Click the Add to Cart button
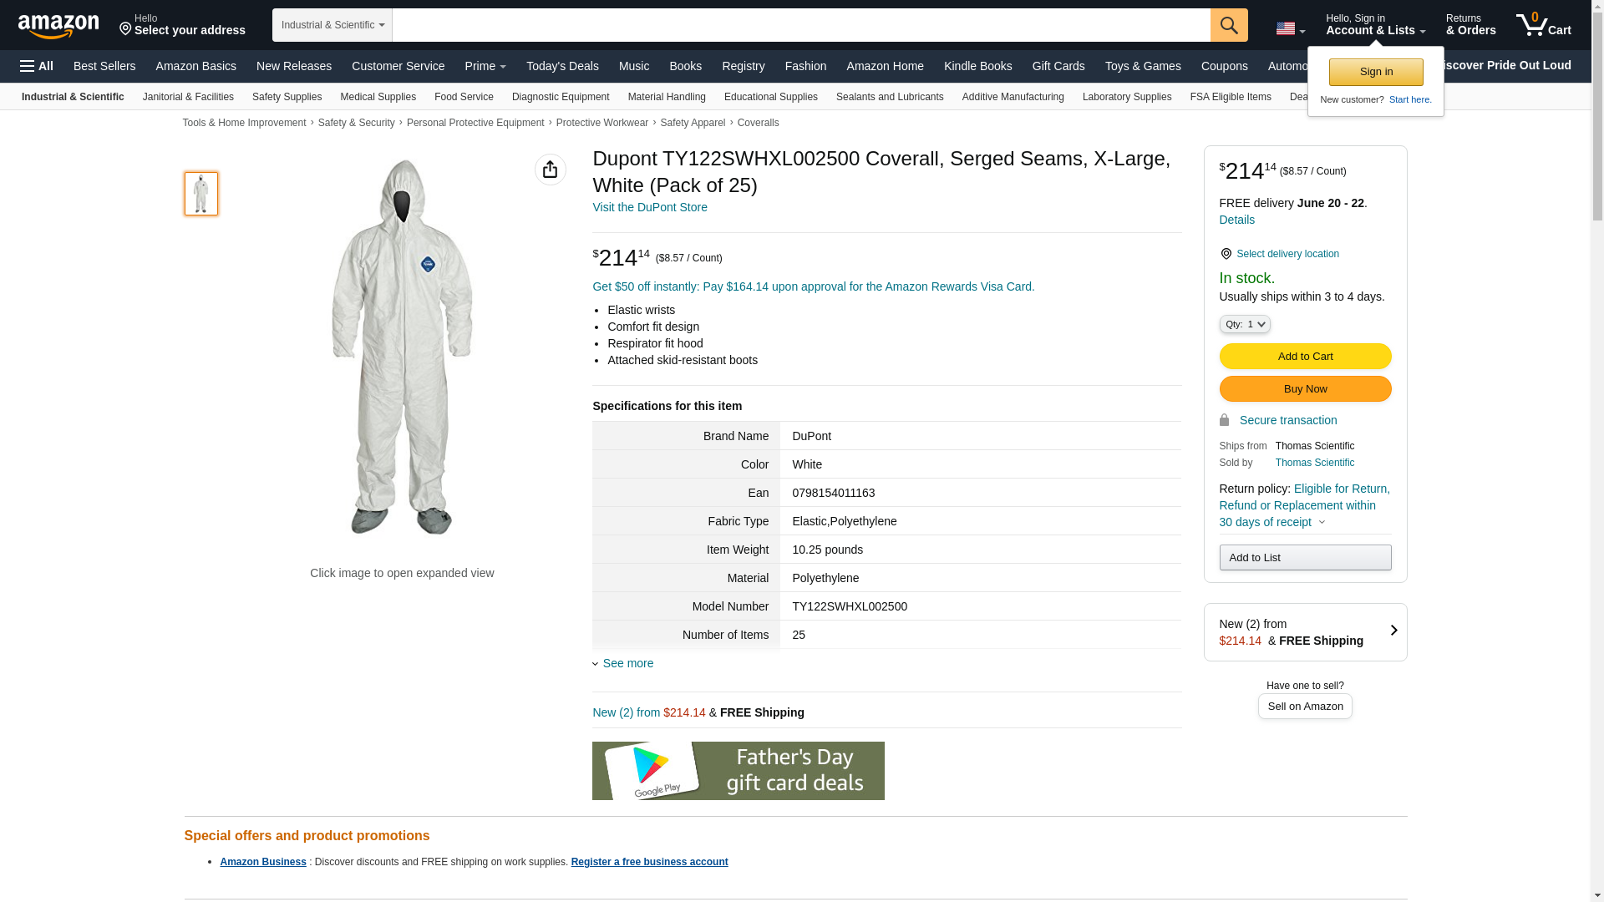Viewport: 1604px width, 902px height. pos(1304,357)
